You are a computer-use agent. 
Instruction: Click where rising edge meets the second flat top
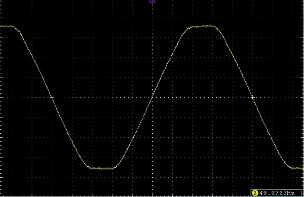(x=189, y=27)
